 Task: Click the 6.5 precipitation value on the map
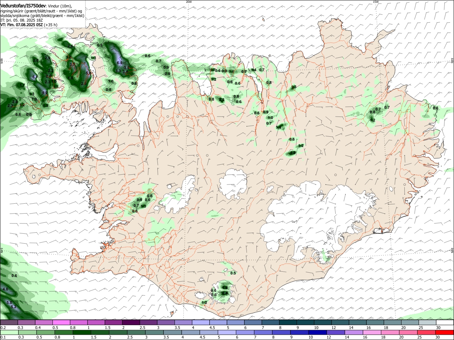tap(120, 63)
